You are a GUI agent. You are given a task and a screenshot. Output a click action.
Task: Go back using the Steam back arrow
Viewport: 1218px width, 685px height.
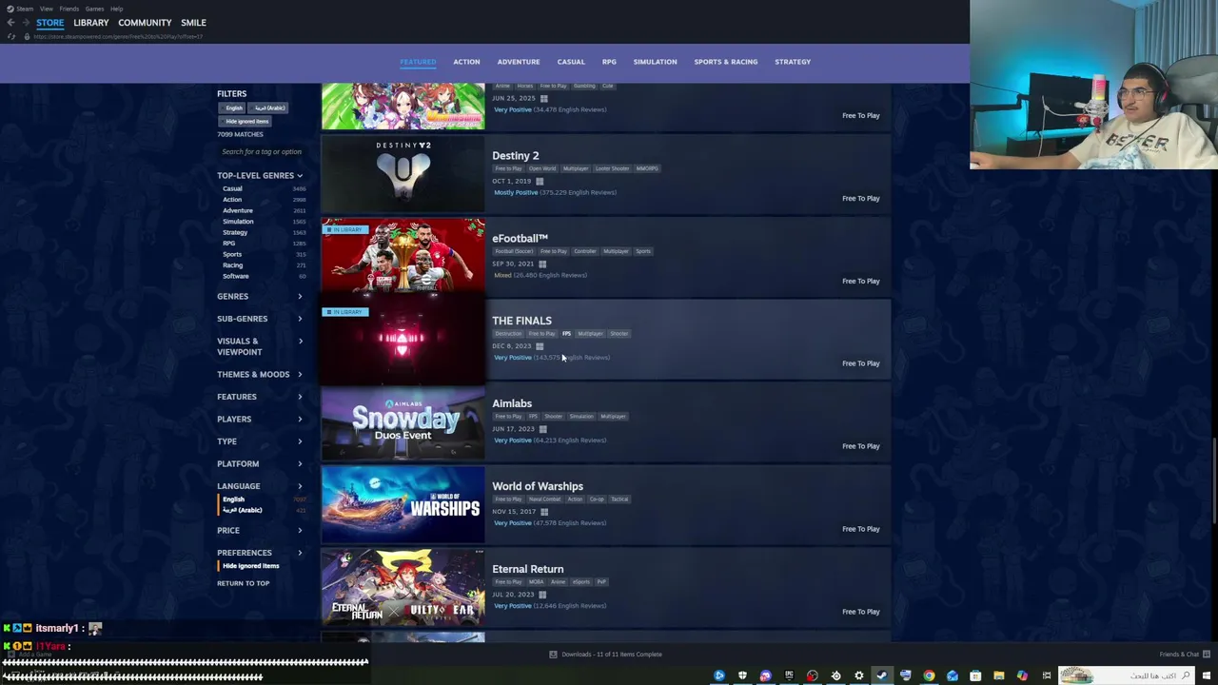click(x=10, y=22)
